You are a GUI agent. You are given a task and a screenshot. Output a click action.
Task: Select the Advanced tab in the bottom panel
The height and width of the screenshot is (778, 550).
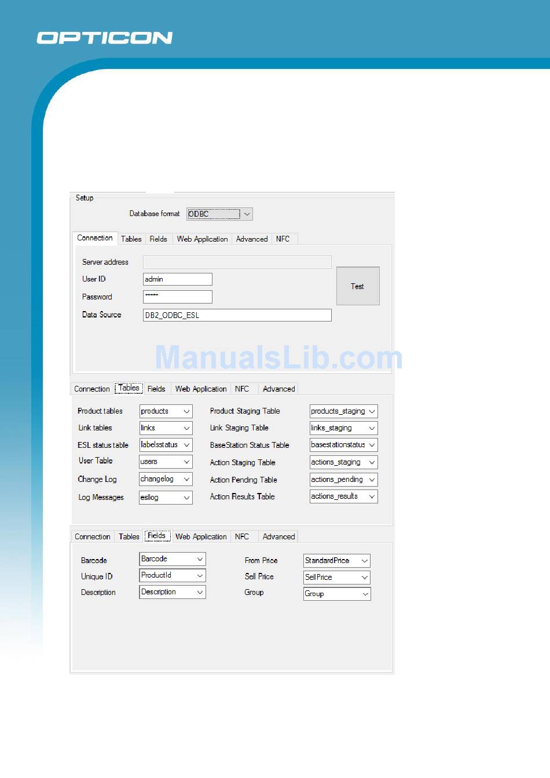click(x=278, y=536)
